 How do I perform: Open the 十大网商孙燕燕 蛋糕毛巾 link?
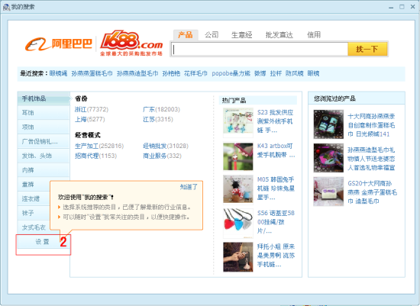tap(371, 125)
